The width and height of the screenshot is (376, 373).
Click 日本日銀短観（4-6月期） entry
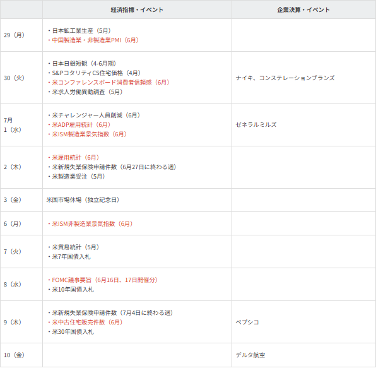click(x=82, y=64)
